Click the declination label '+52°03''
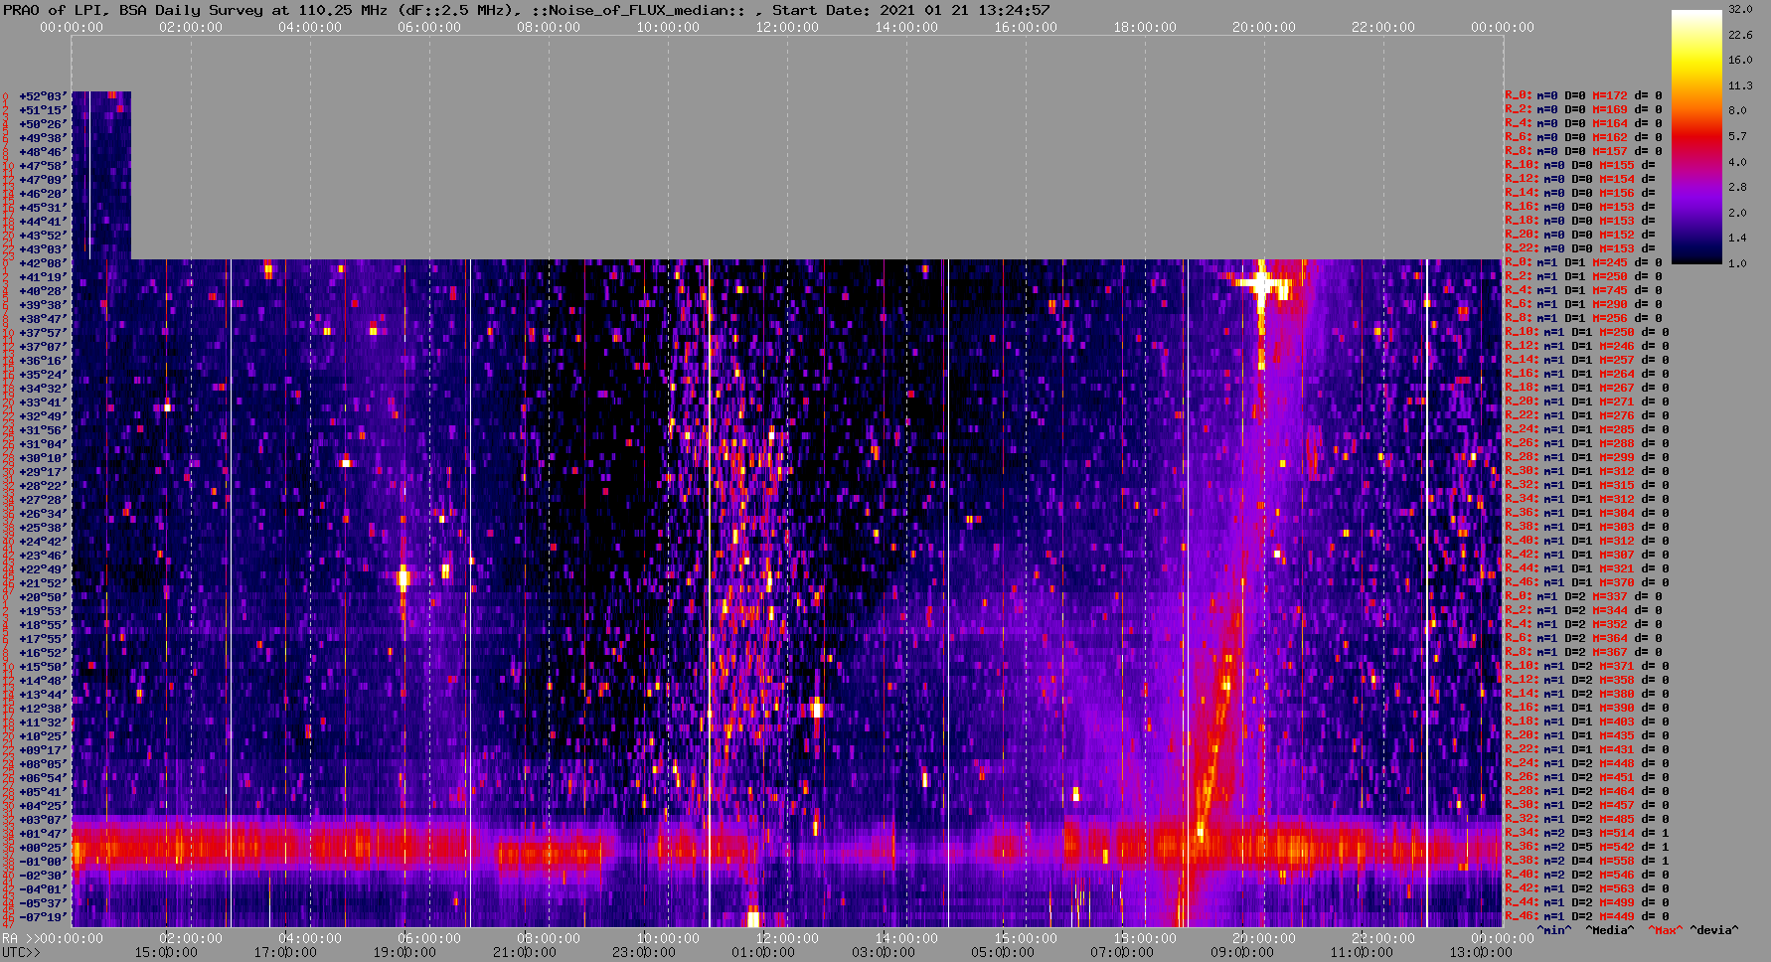 tap(43, 96)
